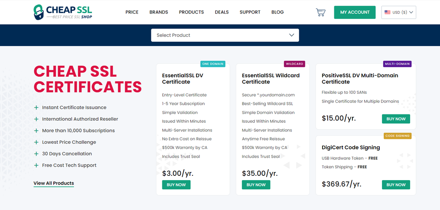Click the Secure *.yourdomain.com text

(x=268, y=95)
